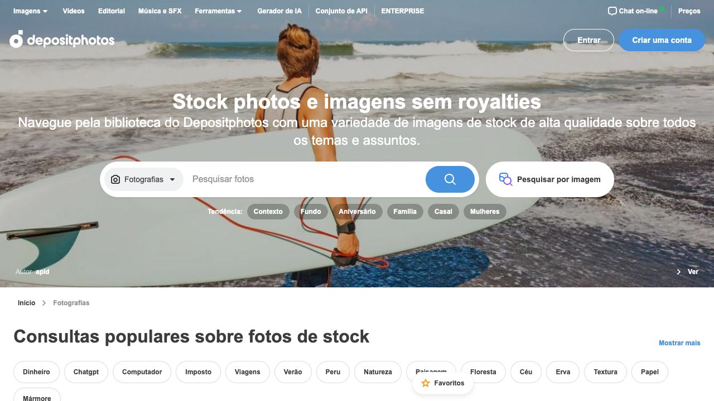Expand the Ferramentas dropdown menu
Image resolution: width=714 pixels, height=401 pixels.
pos(218,11)
